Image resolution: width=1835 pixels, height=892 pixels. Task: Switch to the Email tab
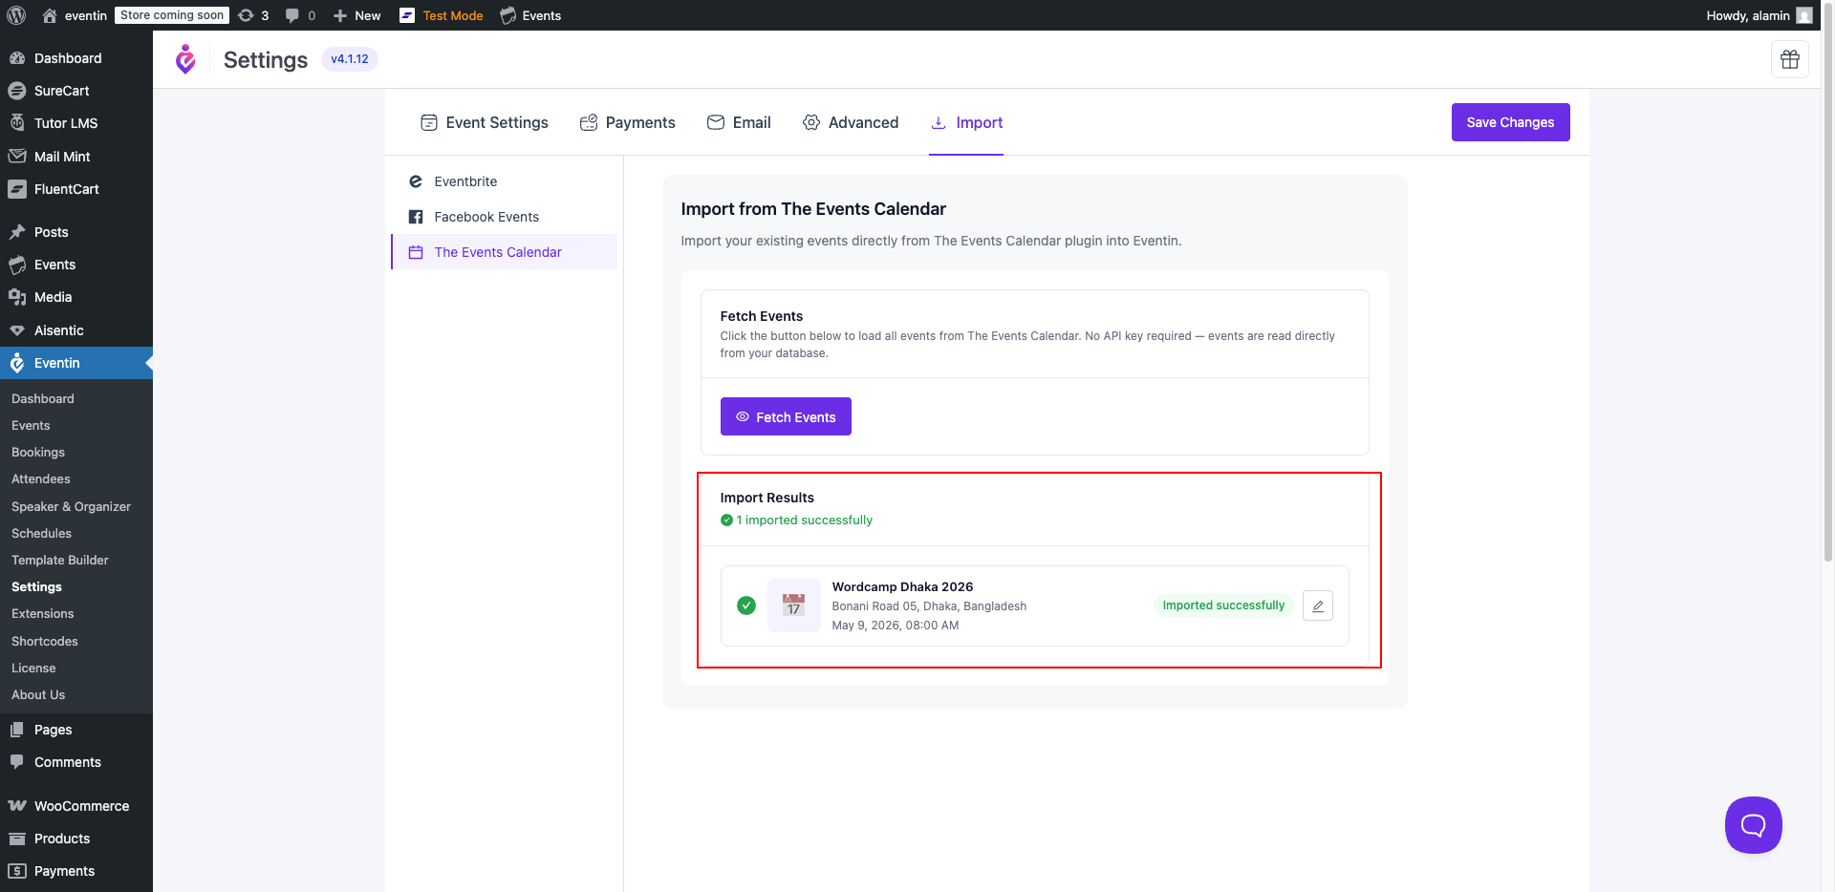click(x=739, y=122)
